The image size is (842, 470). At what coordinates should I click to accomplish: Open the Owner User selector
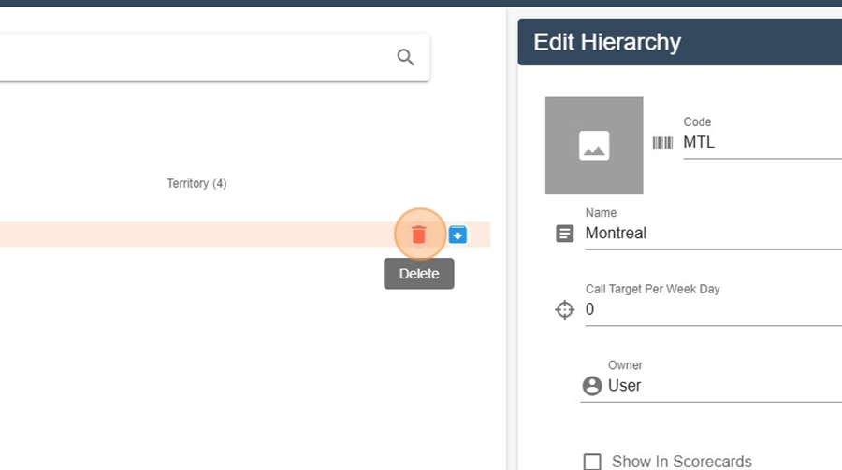pos(711,386)
